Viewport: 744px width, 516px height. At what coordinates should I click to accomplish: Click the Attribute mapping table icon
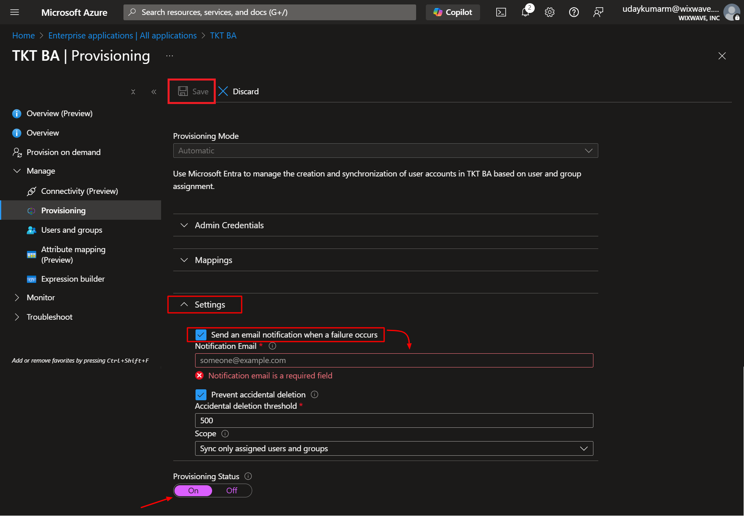[x=31, y=255]
